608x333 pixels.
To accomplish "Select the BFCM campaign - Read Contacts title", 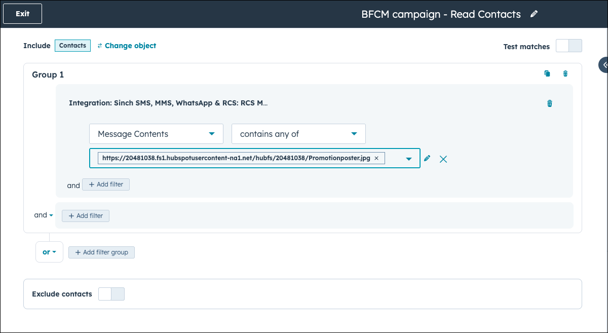I will click(x=441, y=14).
